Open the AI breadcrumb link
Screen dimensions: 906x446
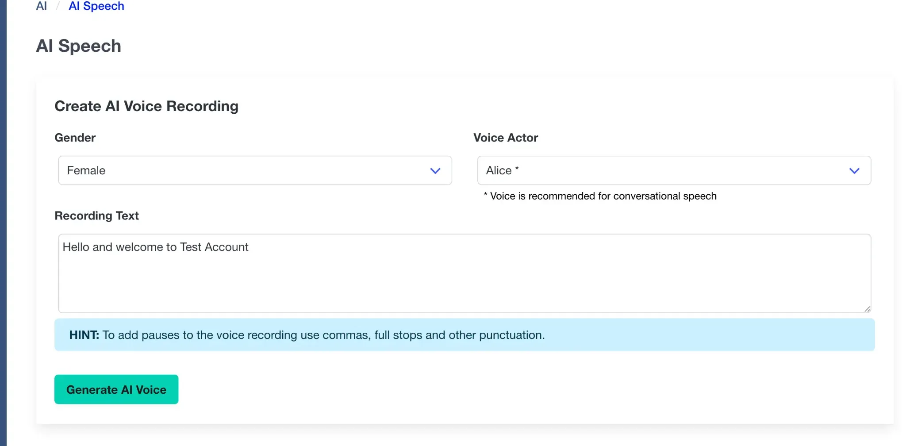[41, 6]
